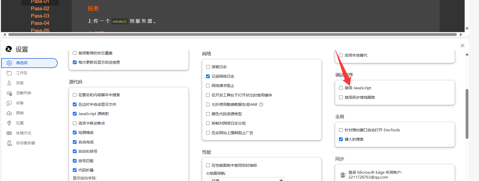
Task: Check 禁用暂停的状态覆盖
Action: (75, 53)
